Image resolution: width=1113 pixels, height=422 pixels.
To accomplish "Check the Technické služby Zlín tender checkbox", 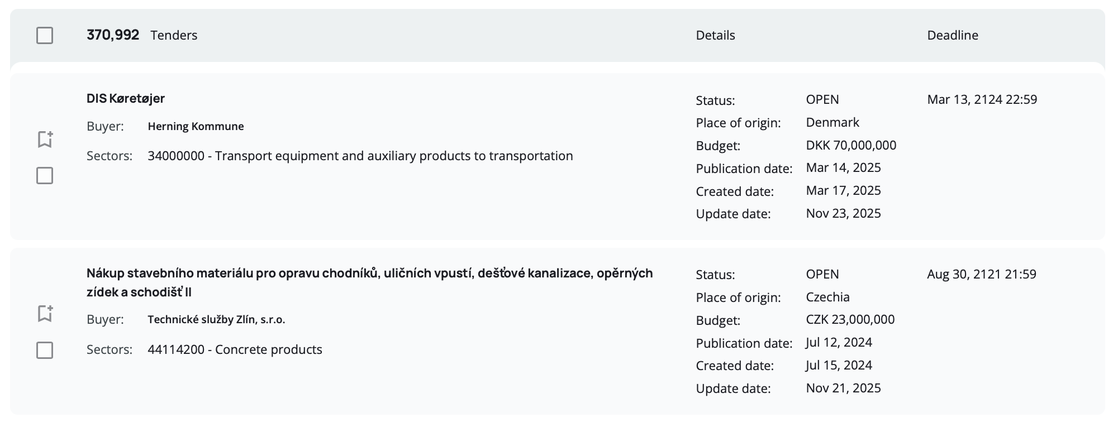I will click(x=45, y=351).
